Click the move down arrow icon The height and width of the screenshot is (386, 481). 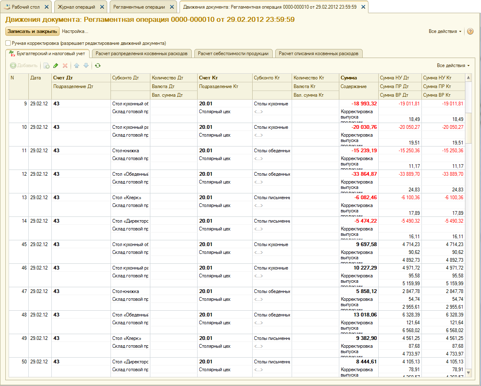pos(86,65)
